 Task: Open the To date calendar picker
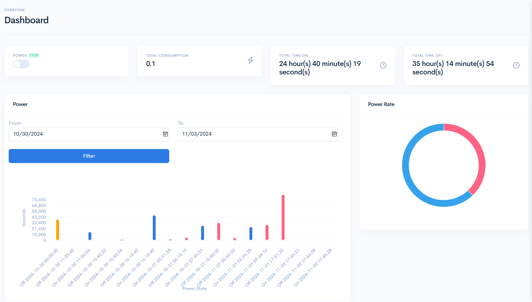tap(334, 134)
